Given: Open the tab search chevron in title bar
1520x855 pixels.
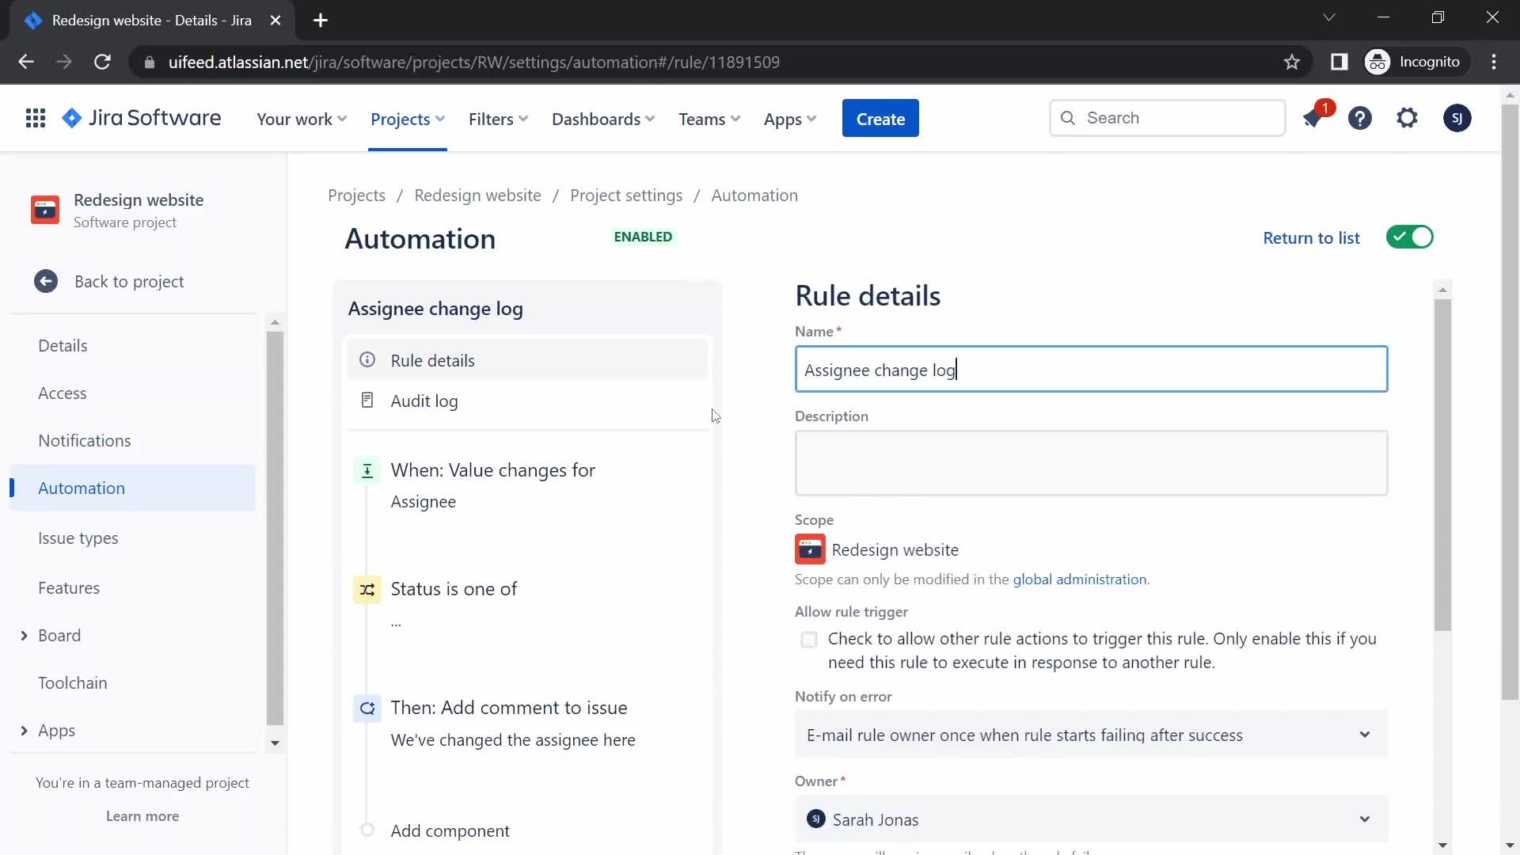Looking at the screenshot, I should point(1329,17).
